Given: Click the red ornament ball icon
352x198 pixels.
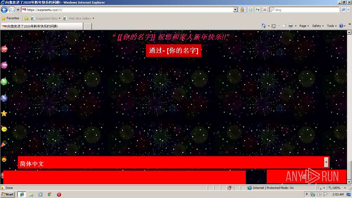Looking at the screenshot, I should tap(4, 49).
